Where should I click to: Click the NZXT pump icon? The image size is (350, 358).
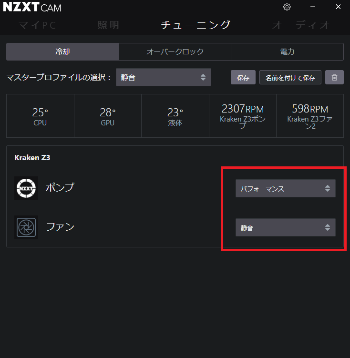point(26,188)
